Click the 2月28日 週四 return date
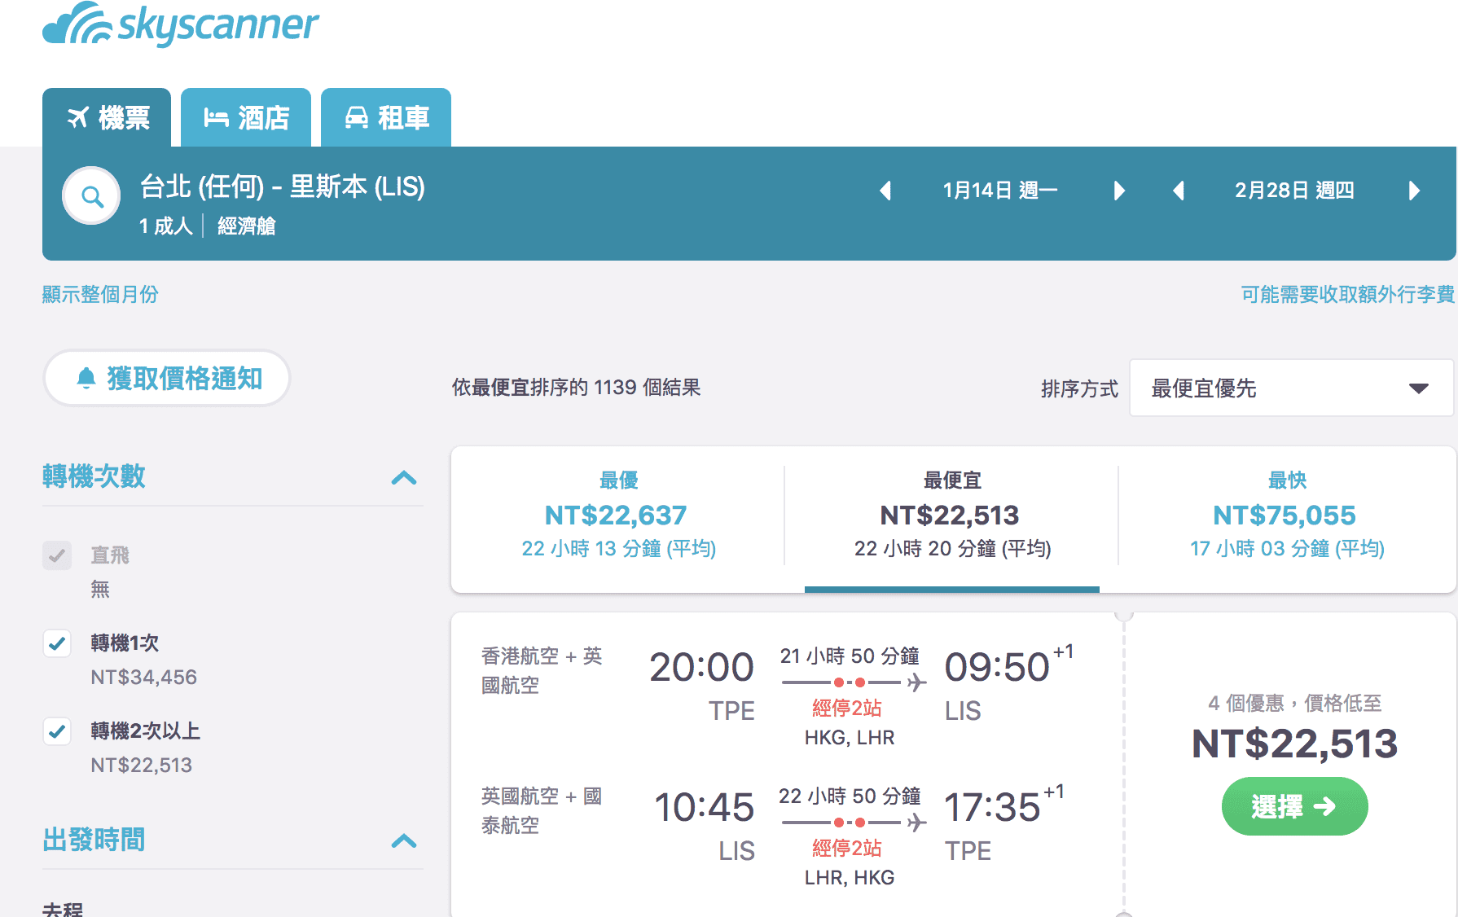The width and height of the screenshot is (1458, 917). 1294,191
